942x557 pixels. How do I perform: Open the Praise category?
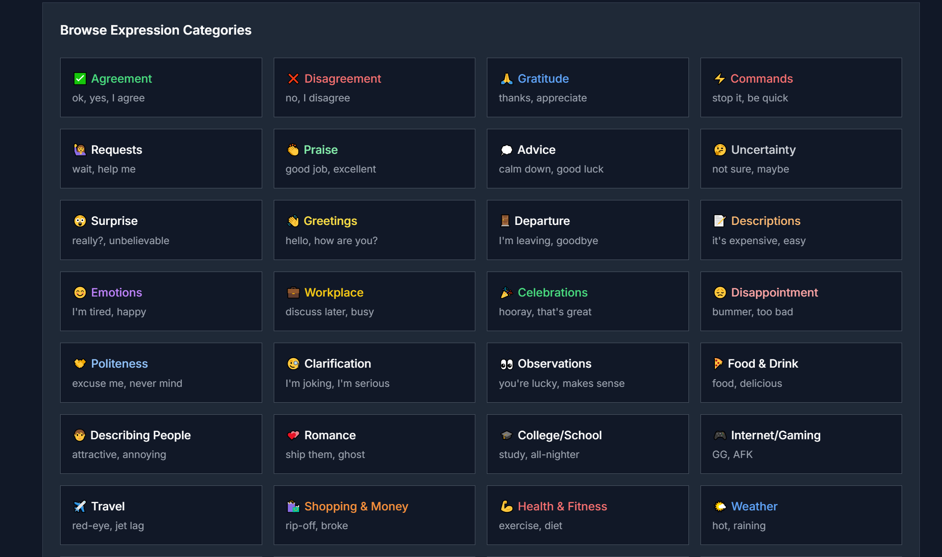tap(320, 150)
